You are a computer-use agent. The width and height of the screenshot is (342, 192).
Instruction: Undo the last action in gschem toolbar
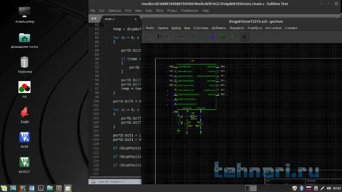[181, 37]
